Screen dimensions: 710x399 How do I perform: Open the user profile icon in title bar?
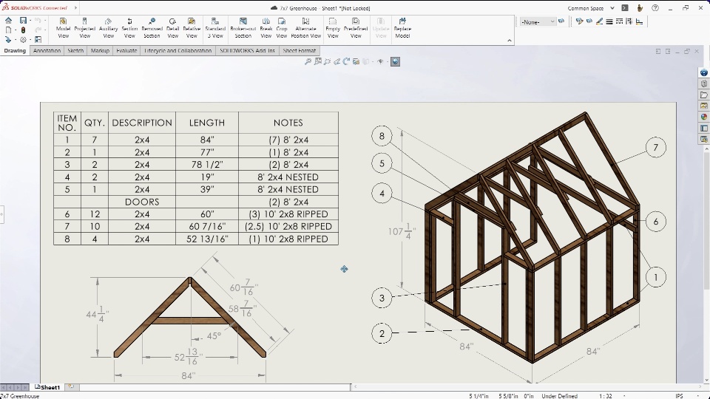640,8
